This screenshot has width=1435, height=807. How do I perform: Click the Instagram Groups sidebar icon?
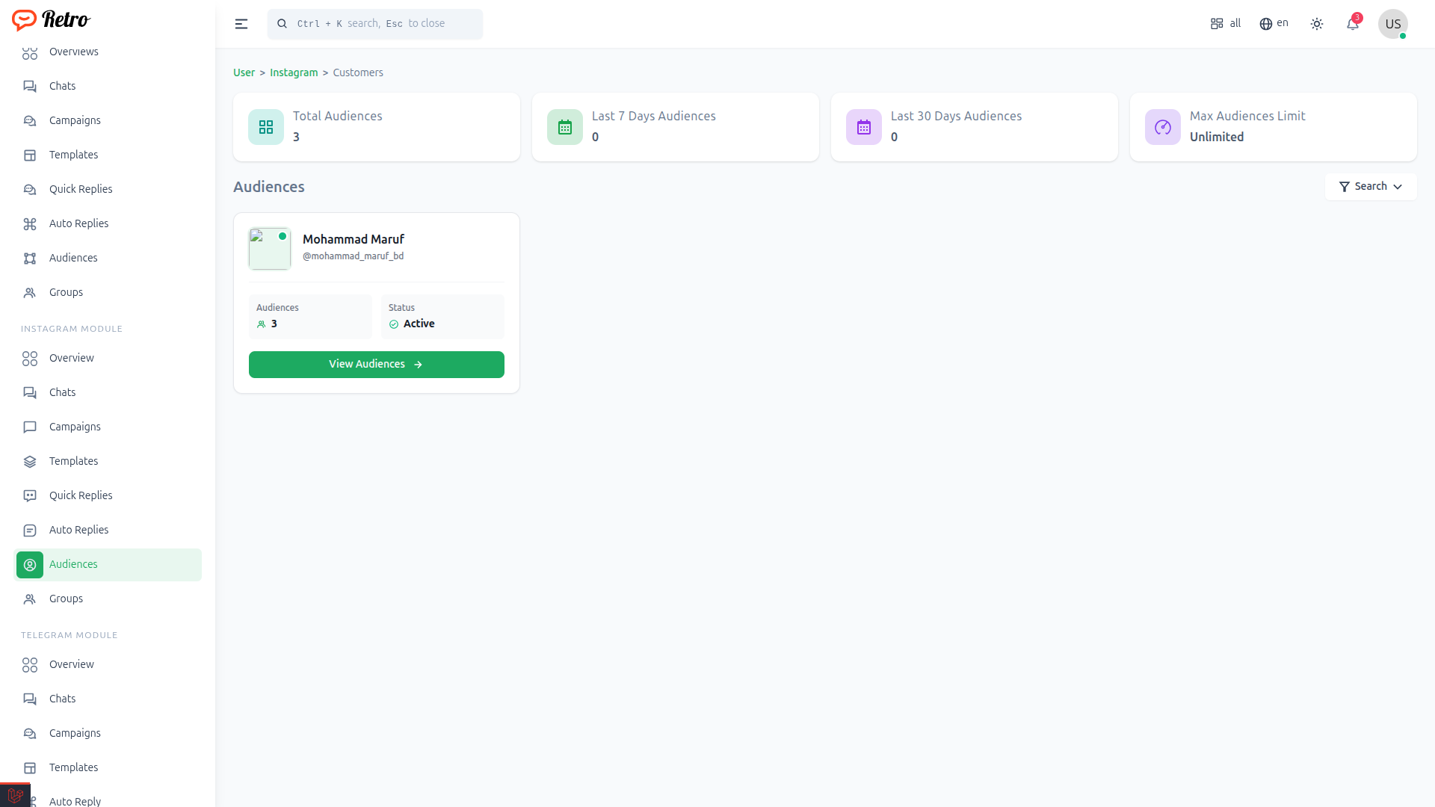(30, 599)
